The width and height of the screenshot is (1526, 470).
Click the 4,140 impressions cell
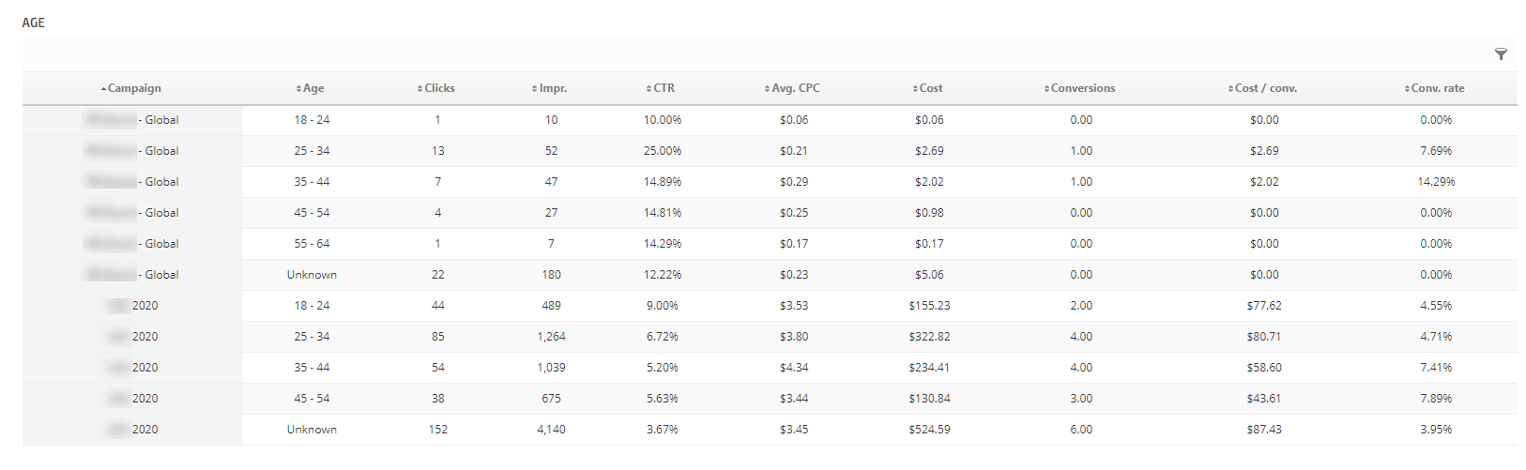pyautogui.click(x=551, y=430)
